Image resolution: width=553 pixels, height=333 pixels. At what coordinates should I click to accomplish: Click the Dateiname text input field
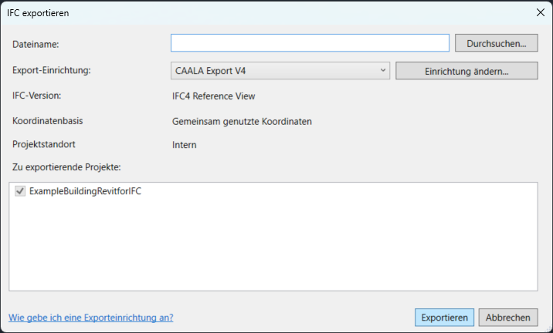pos(310,43)
